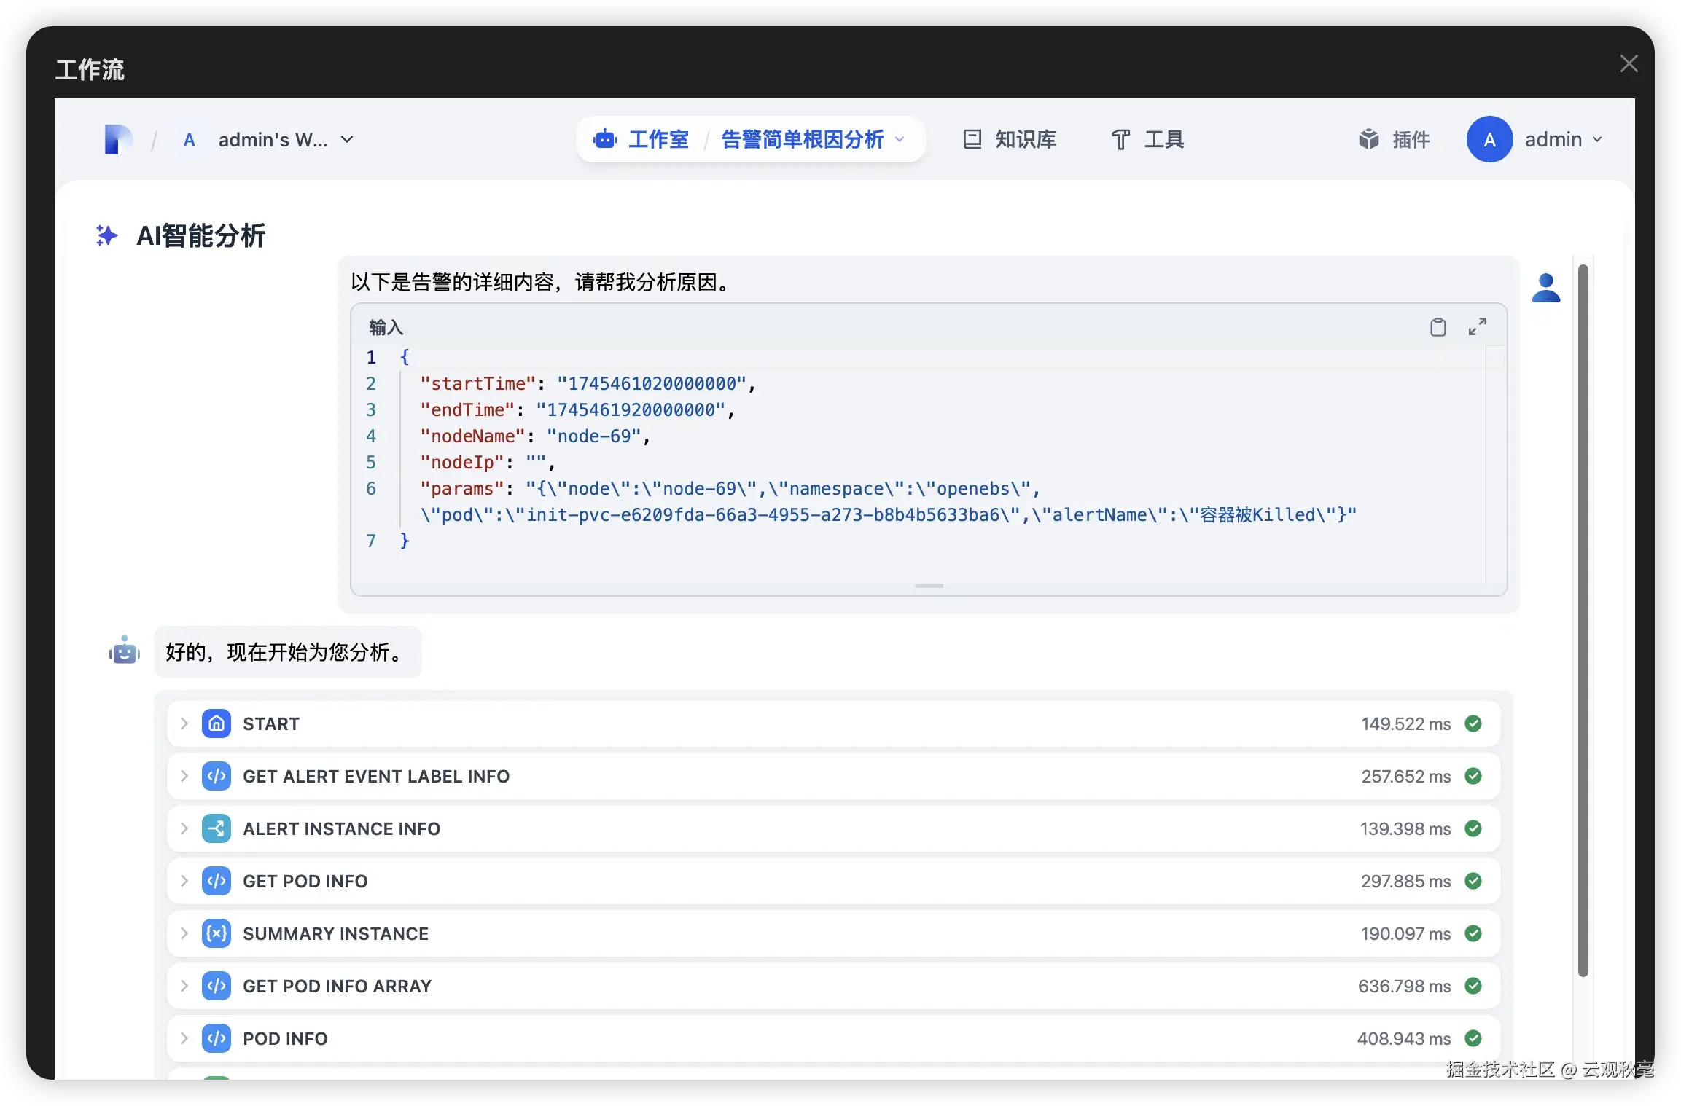The width and height of the screenshot is (1681, 1106).
Task: Click the chat panel vertical scrollbar
Action: [1583, 619]
